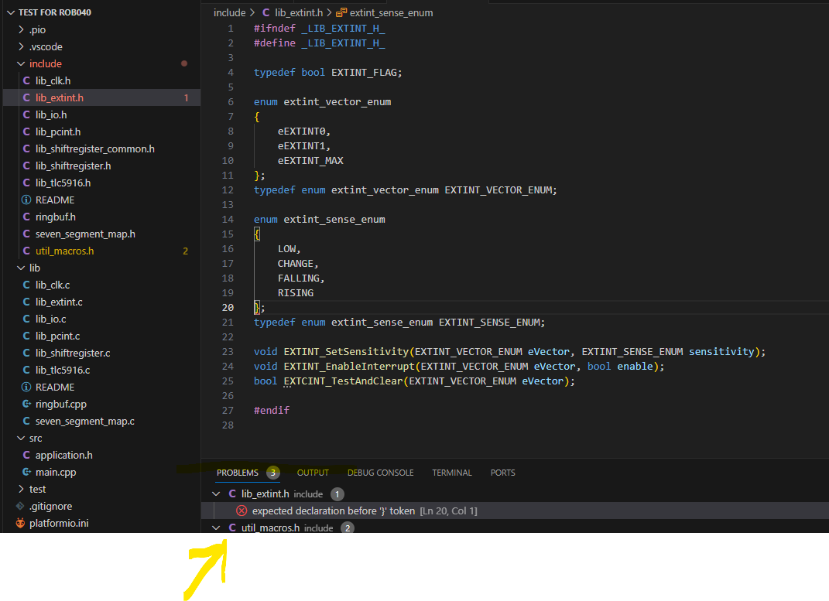
Task: Click the EXTINT_SetSensitivity function name
Action: 346,352
